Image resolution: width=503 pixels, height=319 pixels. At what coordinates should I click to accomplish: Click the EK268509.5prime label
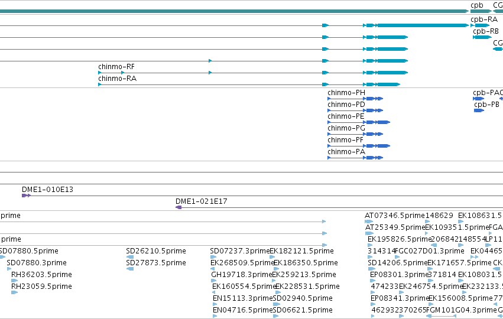coord(242,263)
